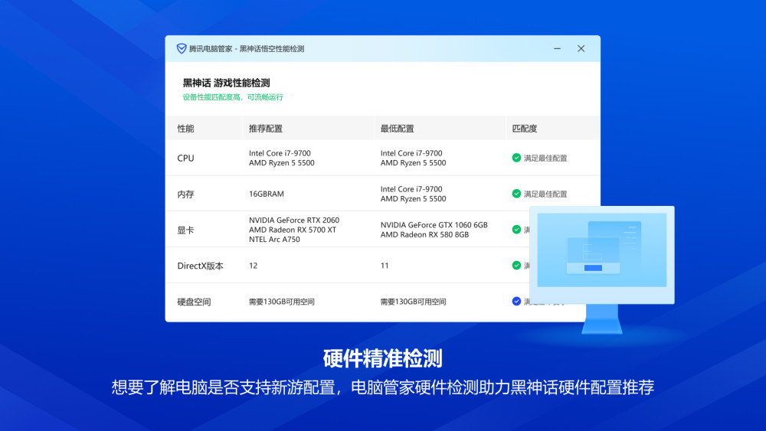
Task: Click green check icon in DirectX版本 row
Action: coord(516,266)
